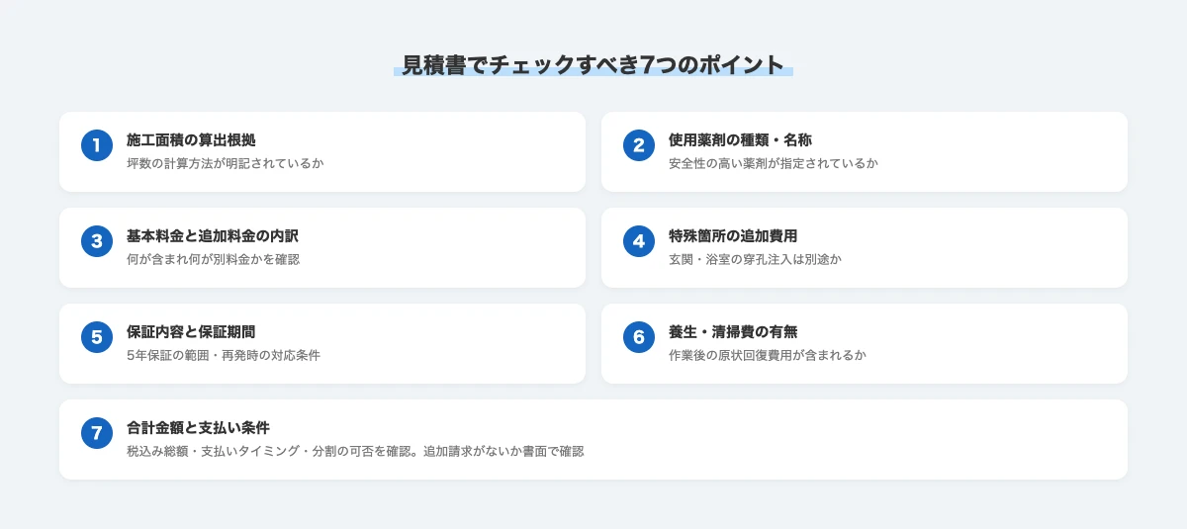The image size is (1187, 529).
Task: Click the number 7 circle badge
Action: tap(97, 434)
